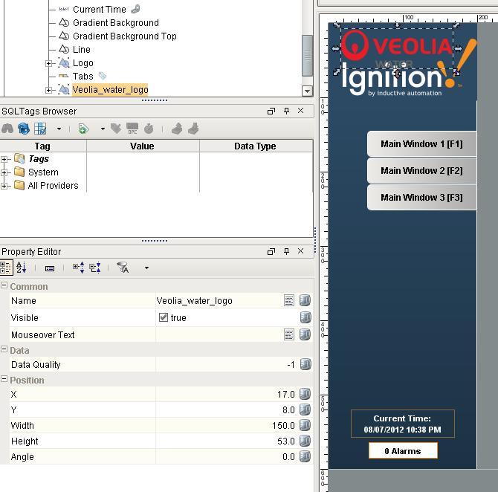The height and width of the screenshot is (492, 498).
Task: Open binding for X position property
Action: click(305, 394)
